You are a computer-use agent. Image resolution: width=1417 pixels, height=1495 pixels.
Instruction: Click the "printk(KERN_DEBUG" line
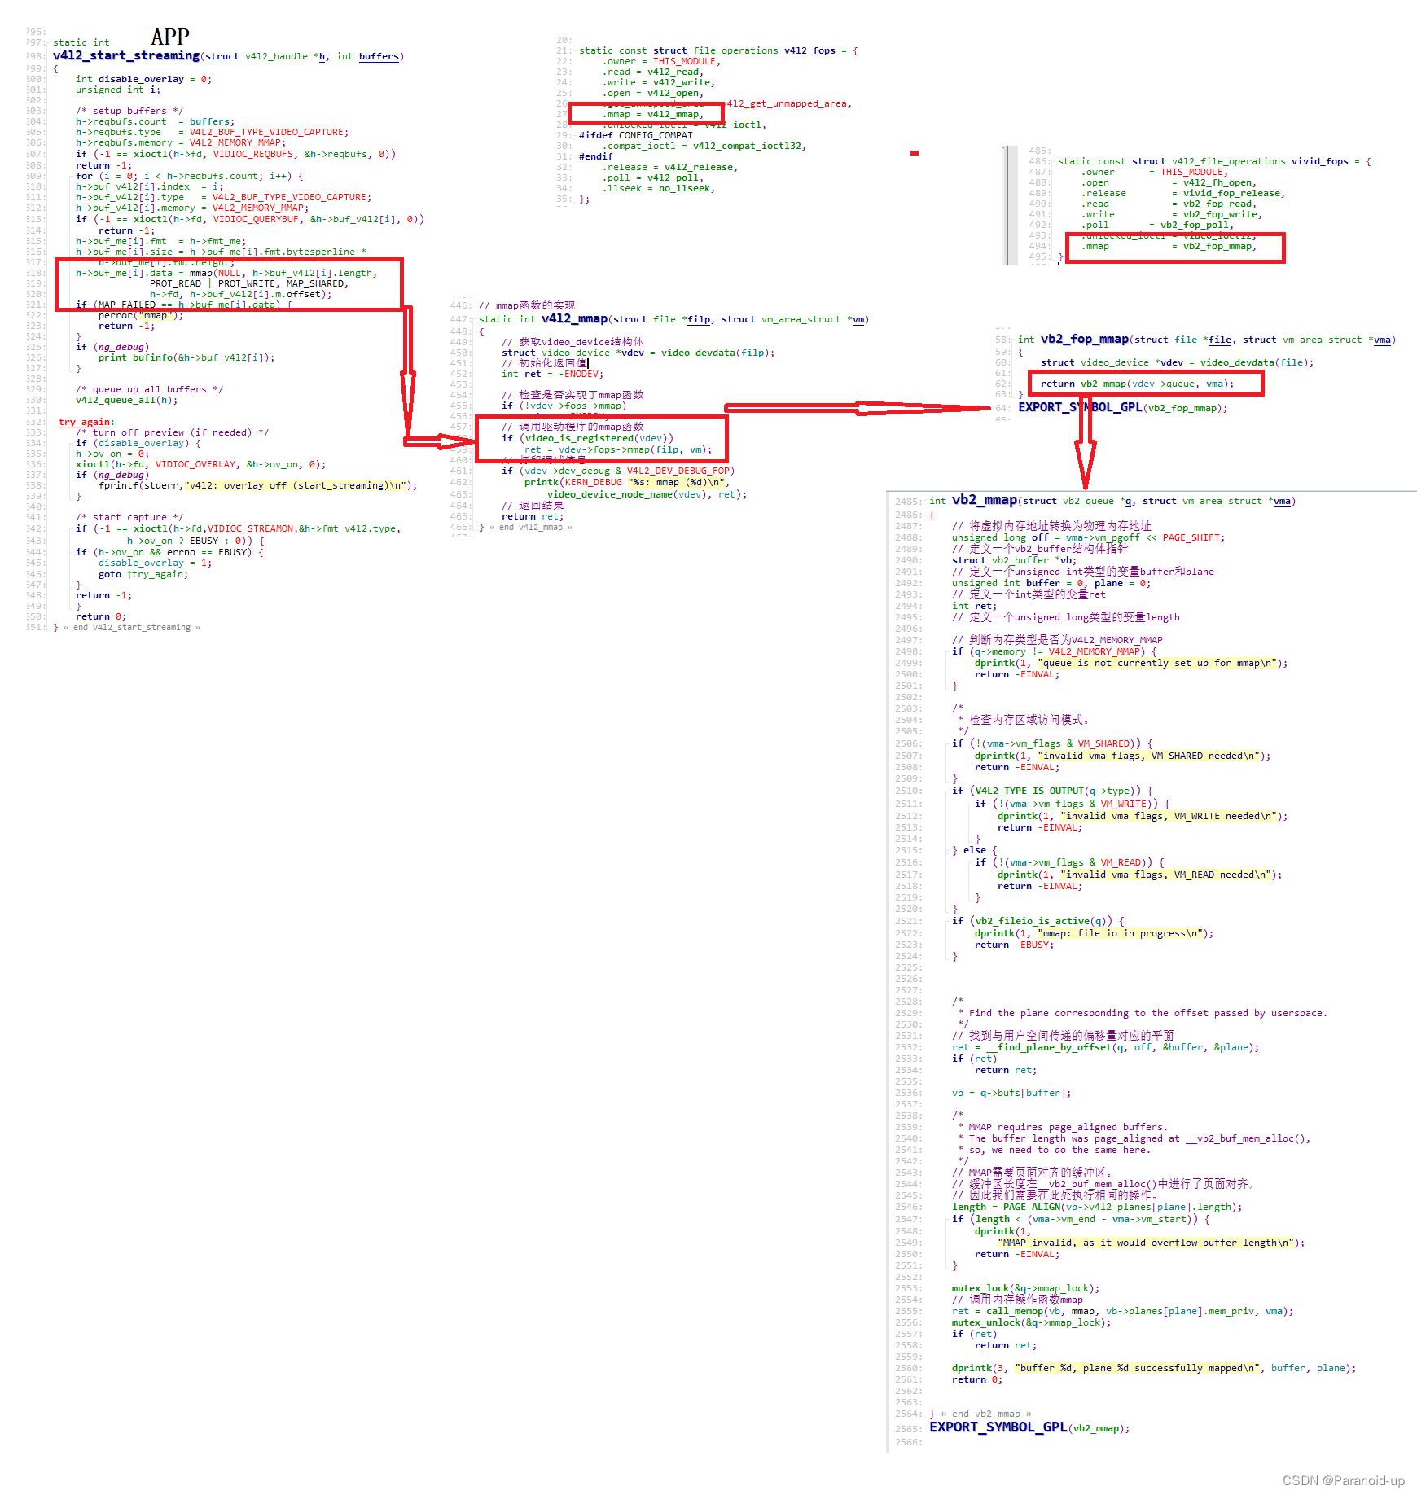pyautogui.click(x=627, y=482)
